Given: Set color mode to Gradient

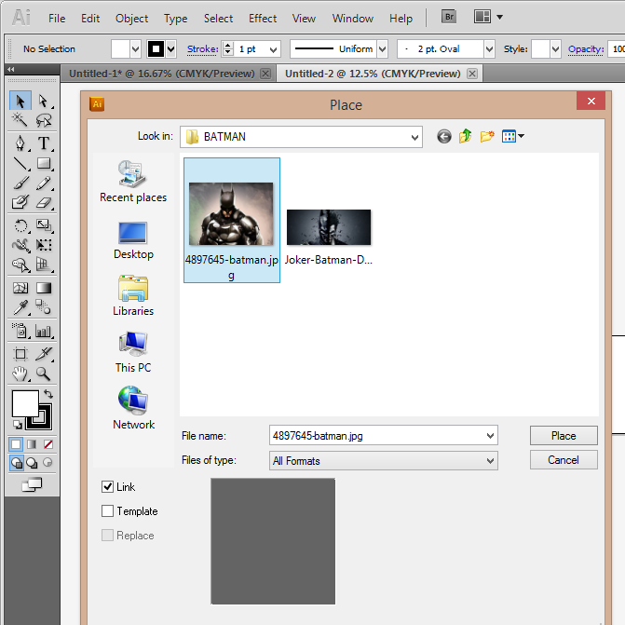Looking at the screenshot, I should (32, 444).
